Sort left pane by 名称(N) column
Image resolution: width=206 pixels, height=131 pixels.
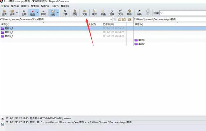click(5, 24)
